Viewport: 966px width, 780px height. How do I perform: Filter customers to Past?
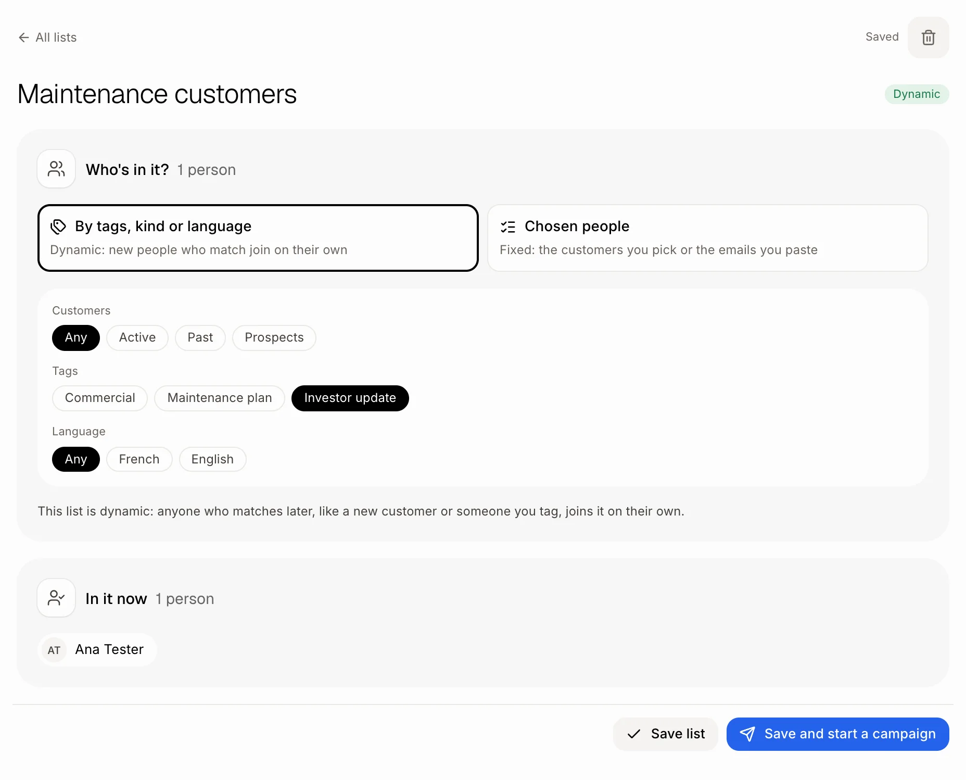coord(200,338)
